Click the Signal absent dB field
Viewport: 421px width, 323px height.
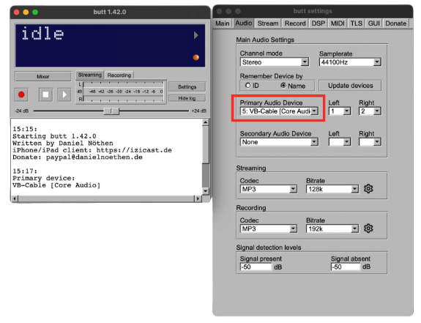pos(346,267)
